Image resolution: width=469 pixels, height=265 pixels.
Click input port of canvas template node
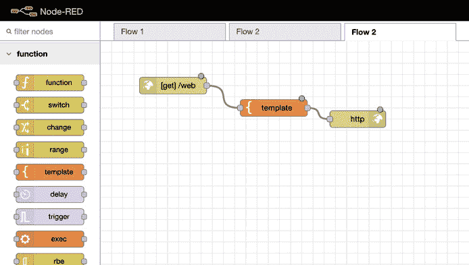[x=240, y=108]
